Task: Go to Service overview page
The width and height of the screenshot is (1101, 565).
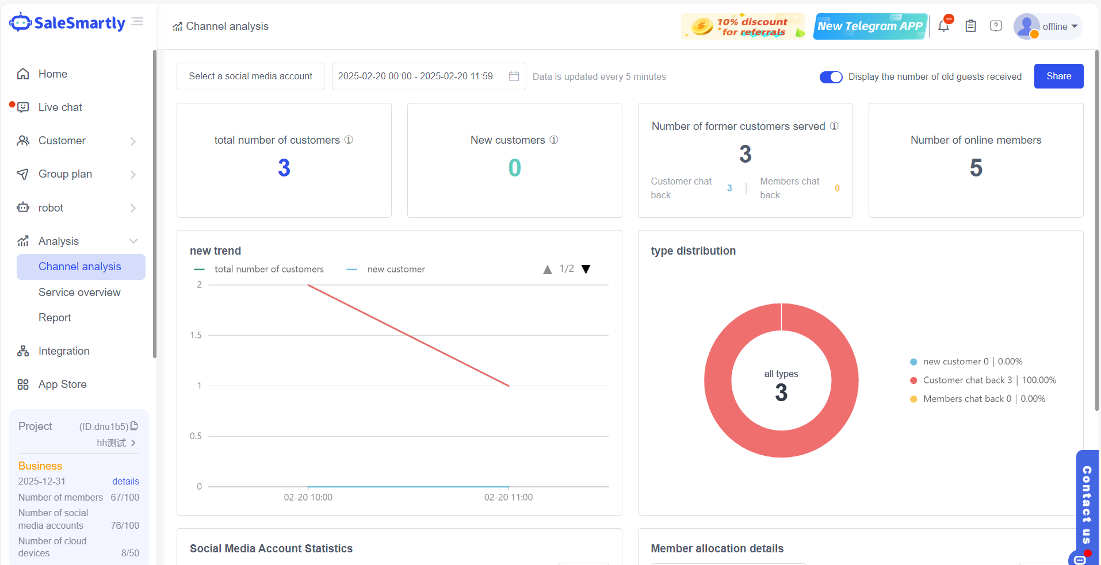Action: (x=79, y=292)
